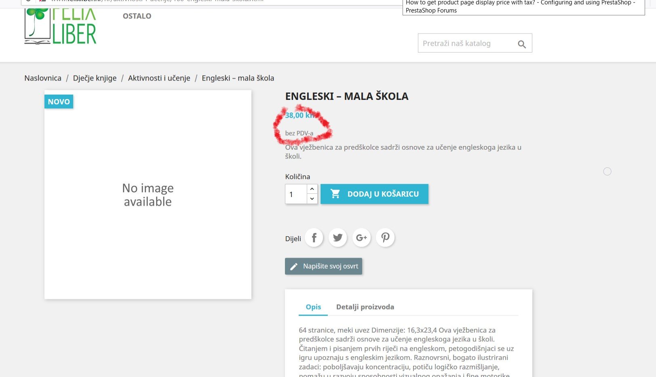656x377 pixels.
Task: Increase quantity with up arrow
Action: (x=312, y=189)
